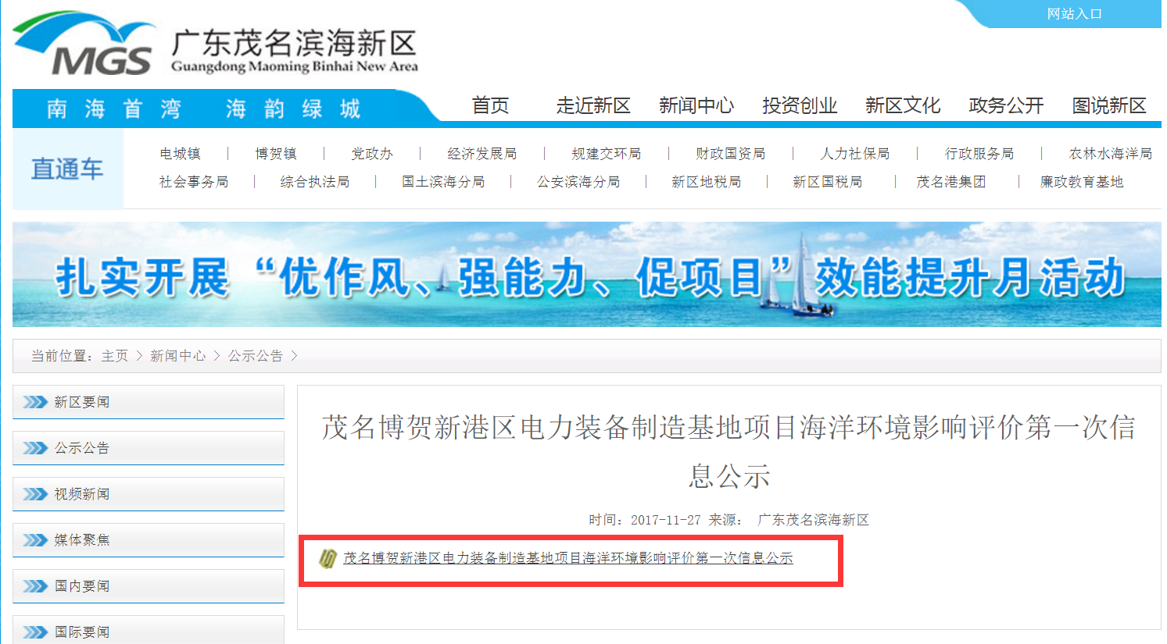Click the attachment paperclip icon

[328, 558]
